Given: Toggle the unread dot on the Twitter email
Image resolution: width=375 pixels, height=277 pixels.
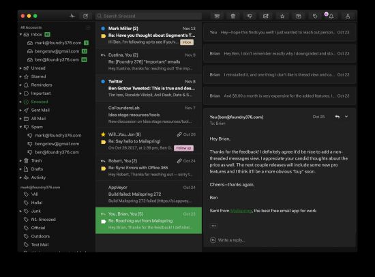Looking at the screenshot, I should tap(103, 81).
